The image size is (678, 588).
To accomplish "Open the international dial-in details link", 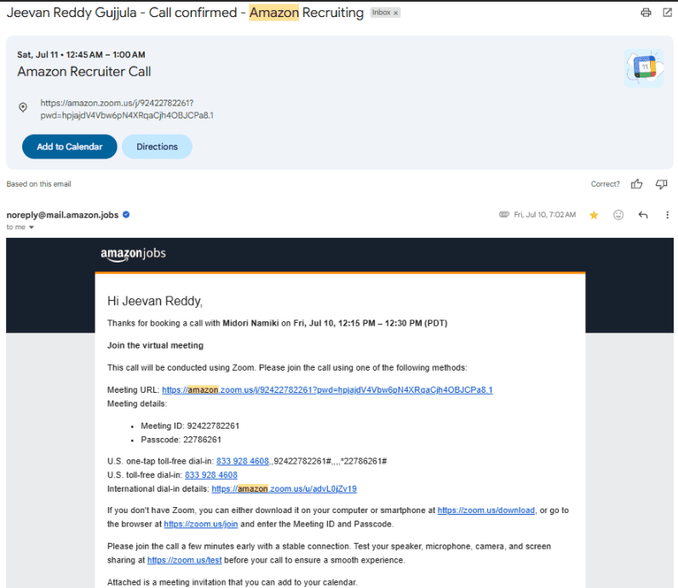I will (284, 489).
